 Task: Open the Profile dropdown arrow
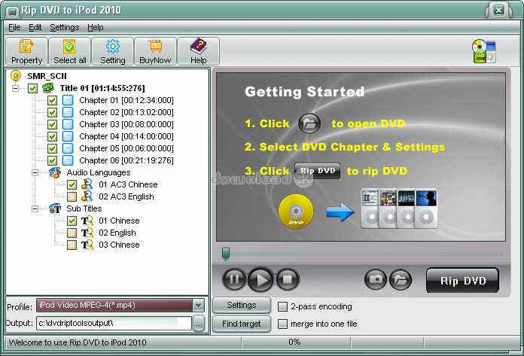pos(198,306)
